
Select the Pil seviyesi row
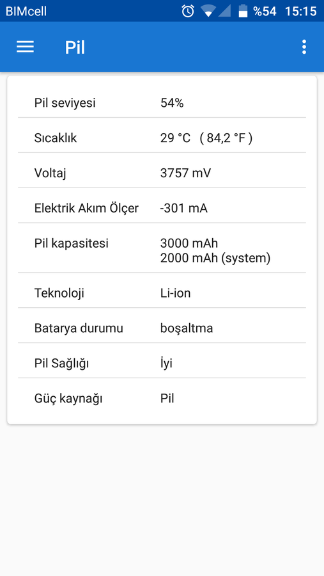[x=162, y=103]
